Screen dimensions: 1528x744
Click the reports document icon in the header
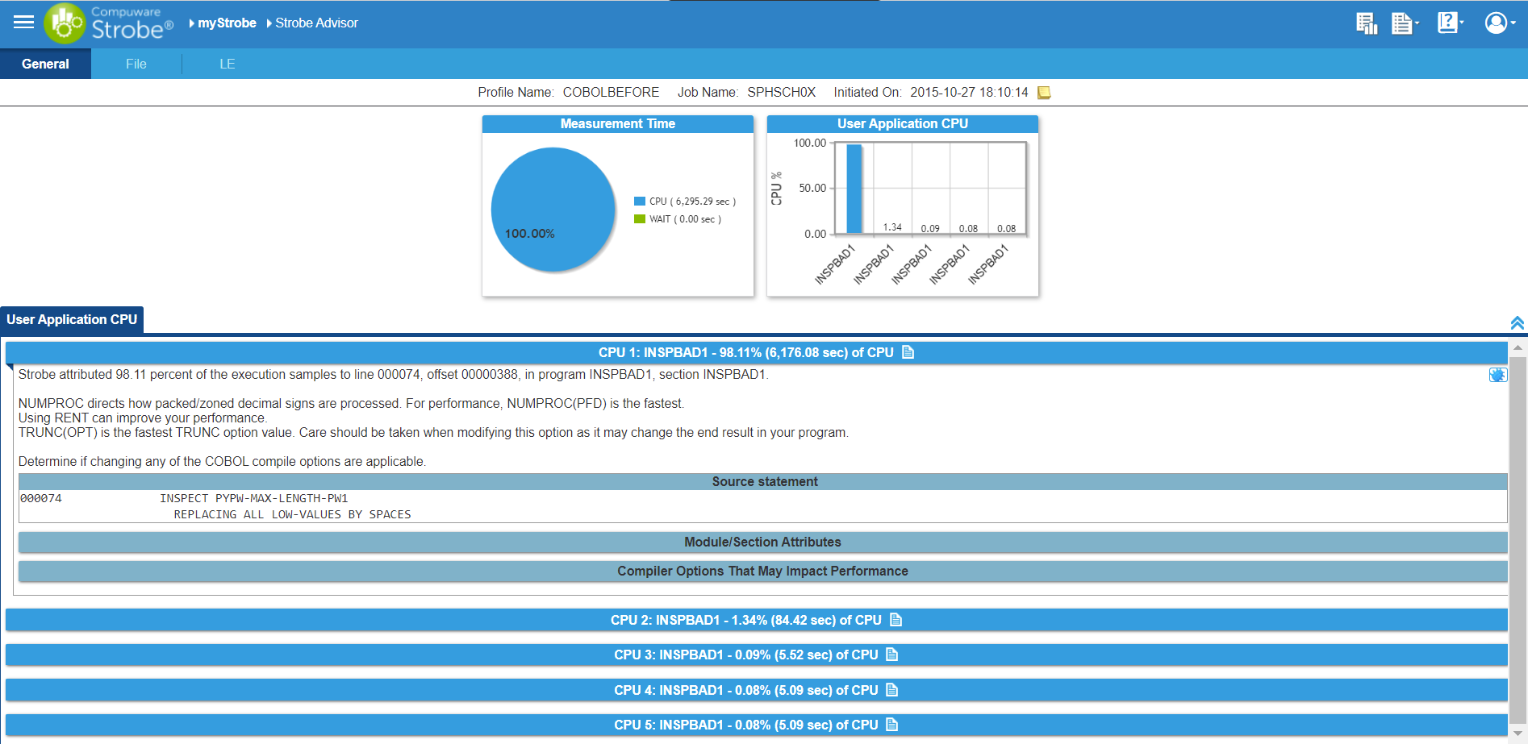pos(1402,23)
